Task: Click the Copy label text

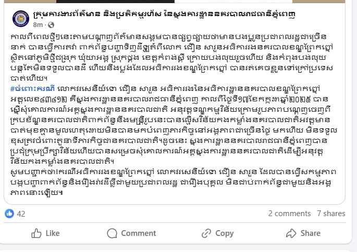Action: pos(225,233)
